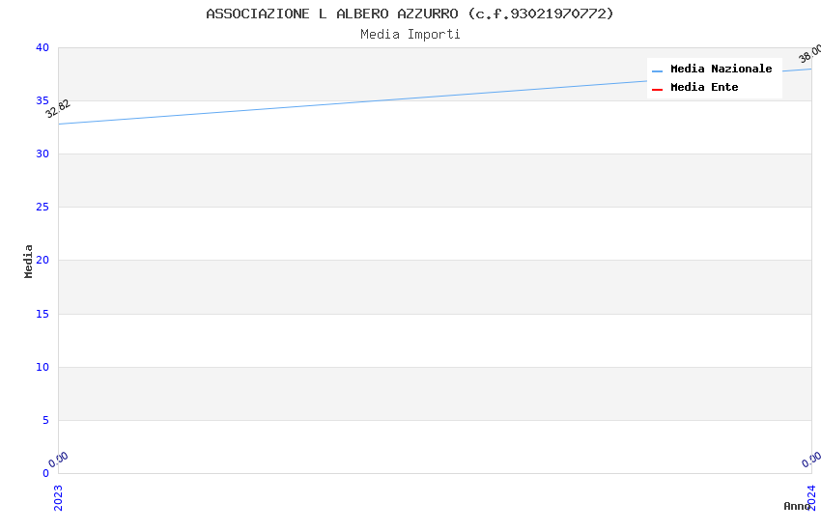Click the Media y-axis title

[x=28, y=261]
